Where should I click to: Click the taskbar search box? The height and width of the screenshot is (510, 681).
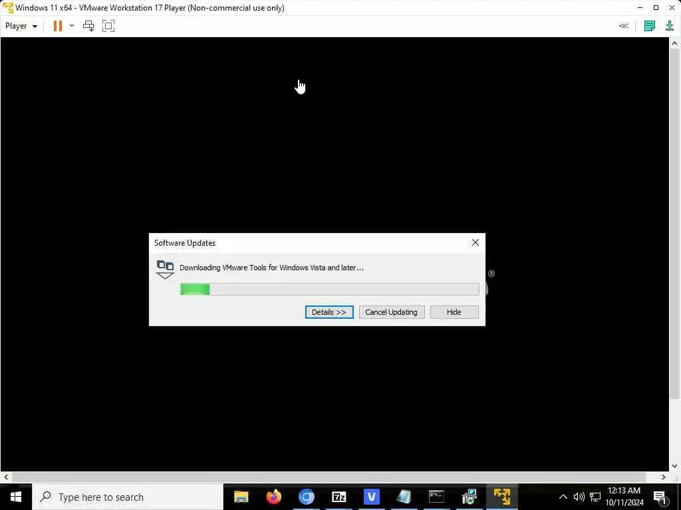(128, 497)
